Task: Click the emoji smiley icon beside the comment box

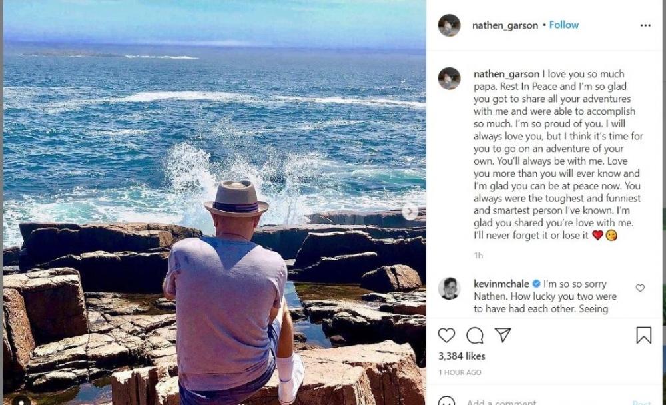Action: click(446, 401)
